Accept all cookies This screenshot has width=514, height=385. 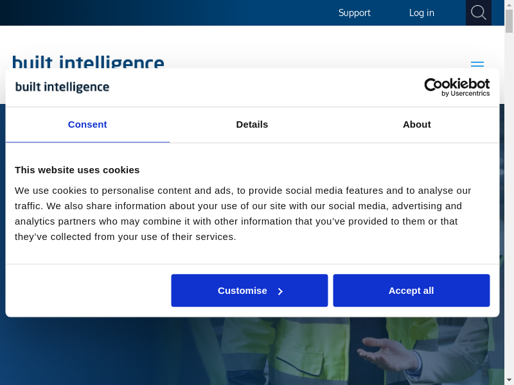[x=411, y=291]
